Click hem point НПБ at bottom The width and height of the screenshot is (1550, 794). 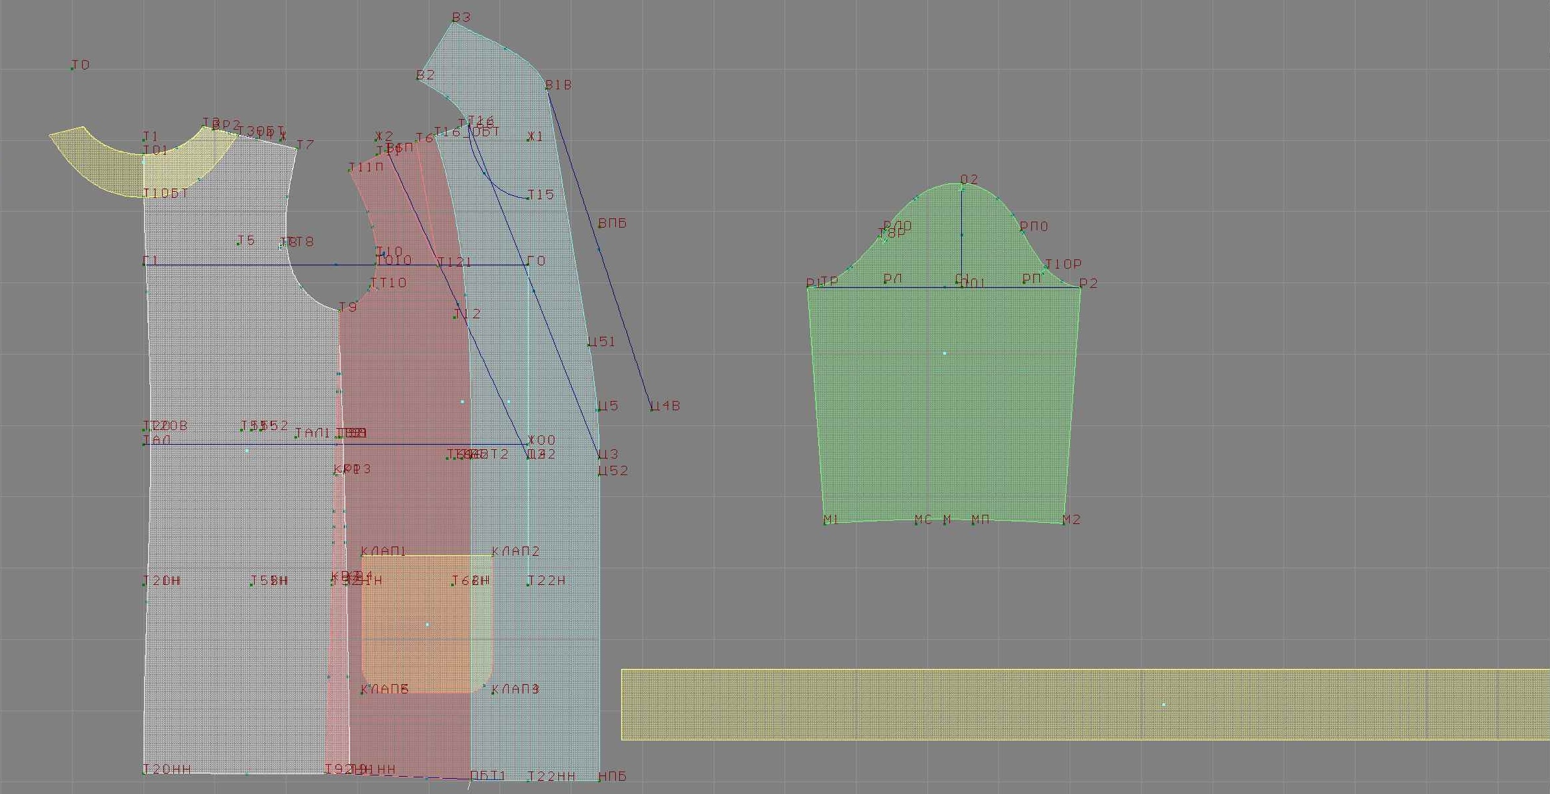[600, 779]
